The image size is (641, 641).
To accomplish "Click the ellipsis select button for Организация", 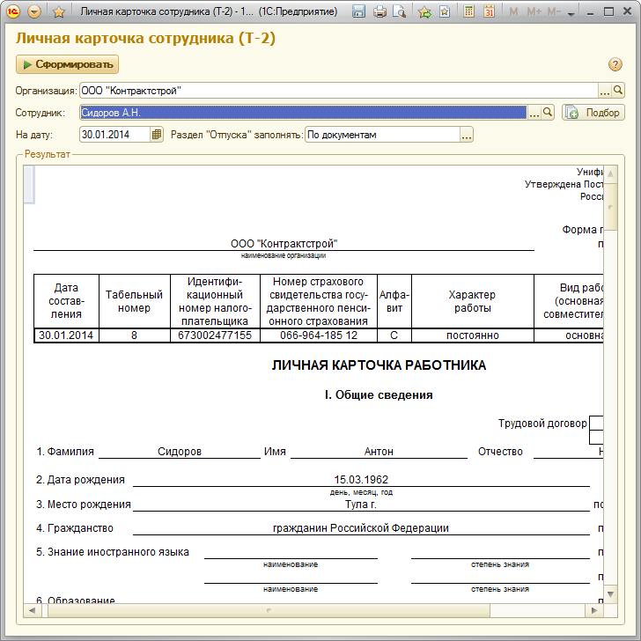I will 605,91.
